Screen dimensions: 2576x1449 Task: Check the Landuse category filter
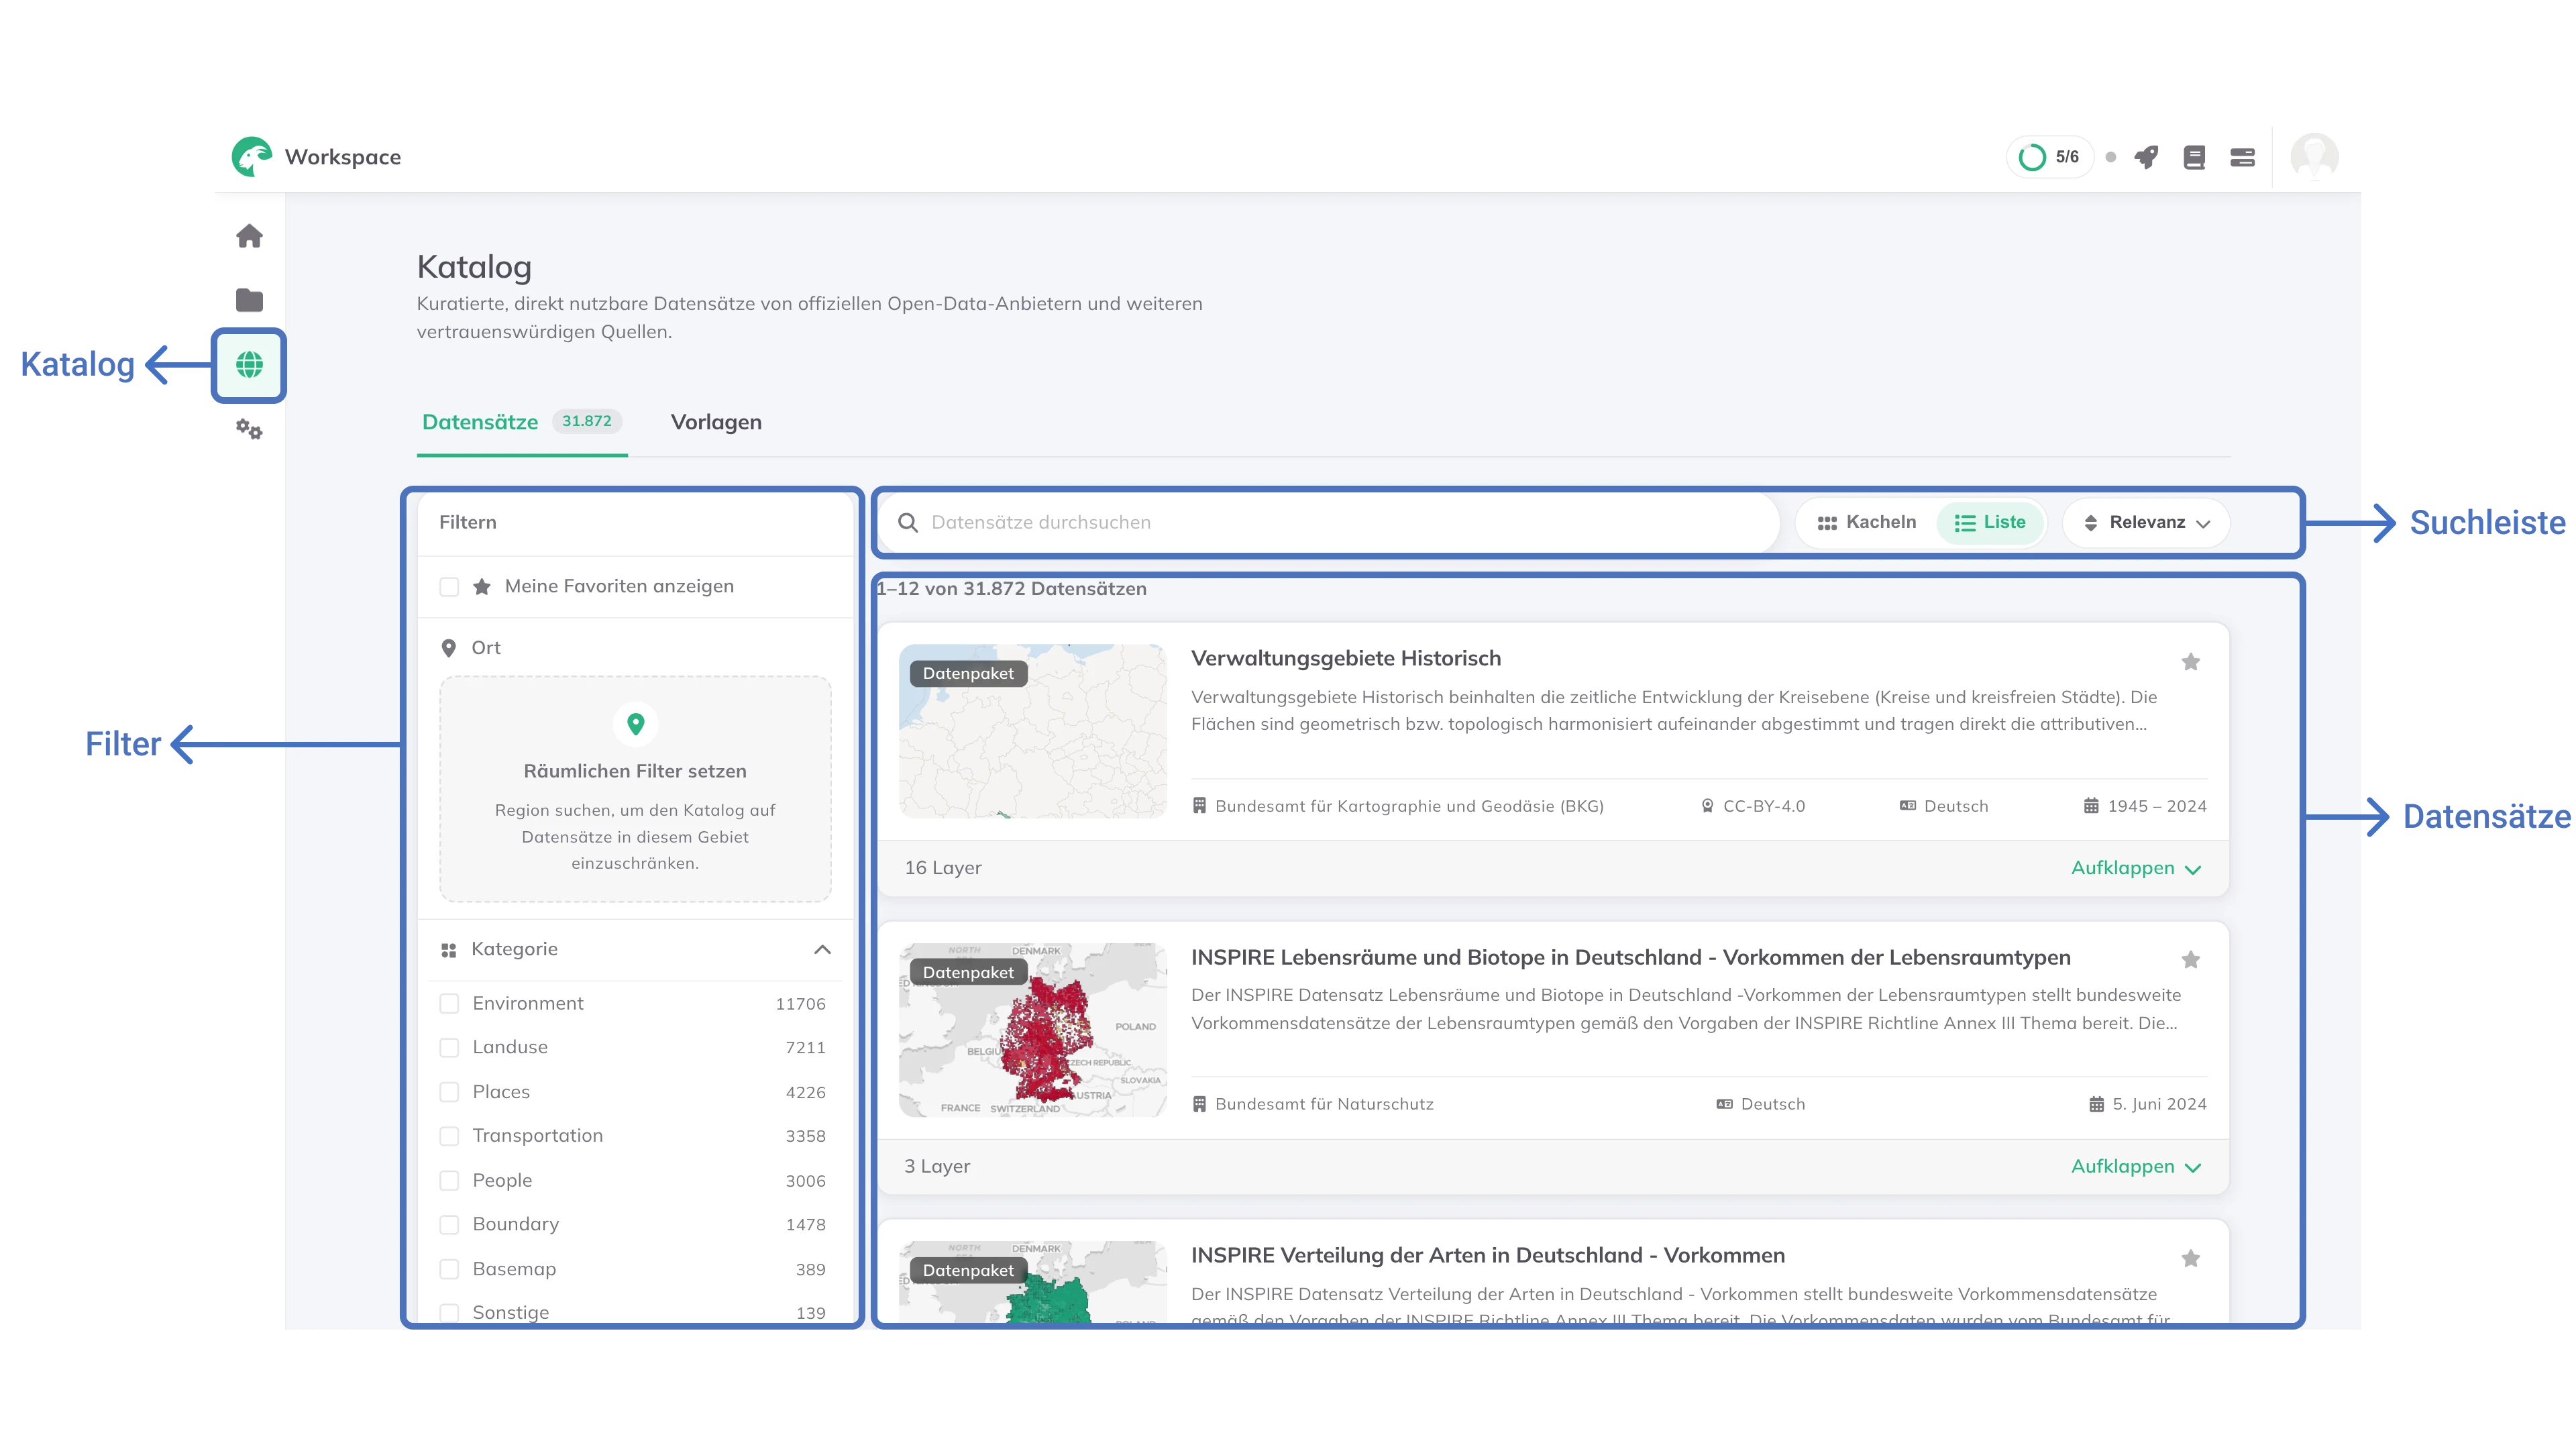[449, 1048]
